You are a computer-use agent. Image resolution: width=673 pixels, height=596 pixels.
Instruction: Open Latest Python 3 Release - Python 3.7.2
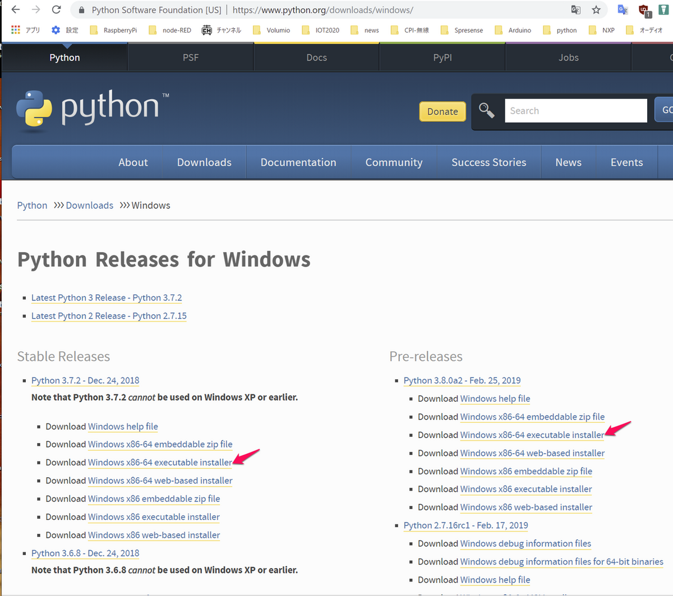107,298
